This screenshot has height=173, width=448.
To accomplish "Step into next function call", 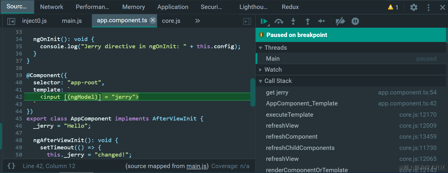I will [293, 21].
